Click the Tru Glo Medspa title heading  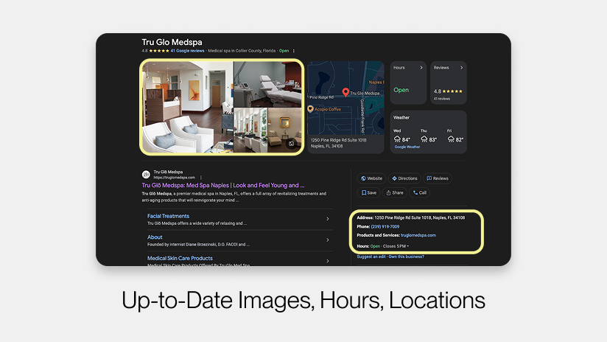coord(172,42)
